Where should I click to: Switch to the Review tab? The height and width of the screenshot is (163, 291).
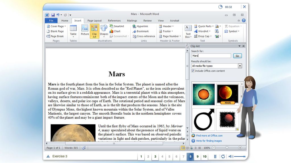pyautogui.click(x=147, y=20)
